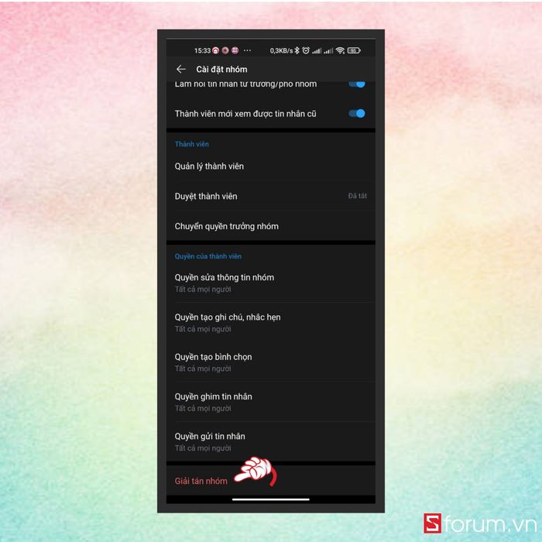Tap the back arrow in the header
Viewport: 542px width, 542px height.
(x=180, y=69)
